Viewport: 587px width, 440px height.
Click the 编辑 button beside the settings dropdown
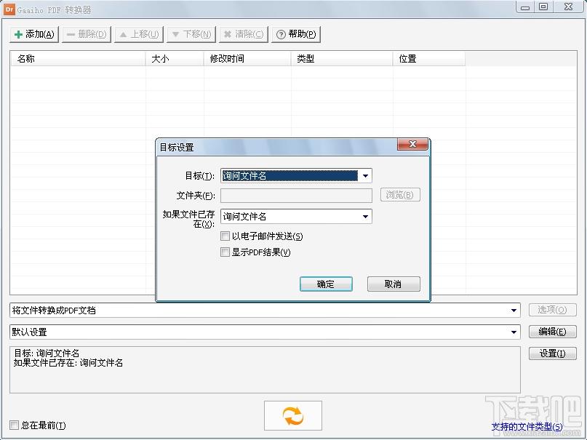coord(552,332)
